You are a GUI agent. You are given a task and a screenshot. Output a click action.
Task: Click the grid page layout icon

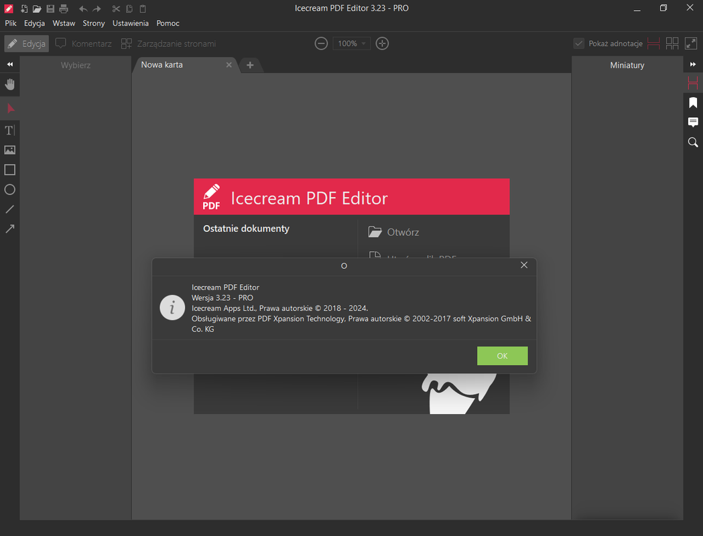(x=672, y=44)
